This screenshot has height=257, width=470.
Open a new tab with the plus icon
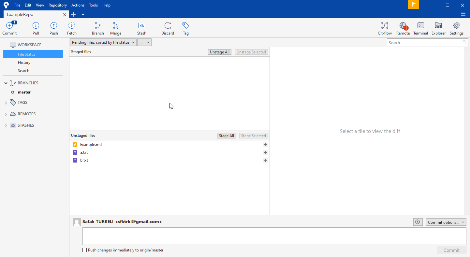tap(73, 14)
